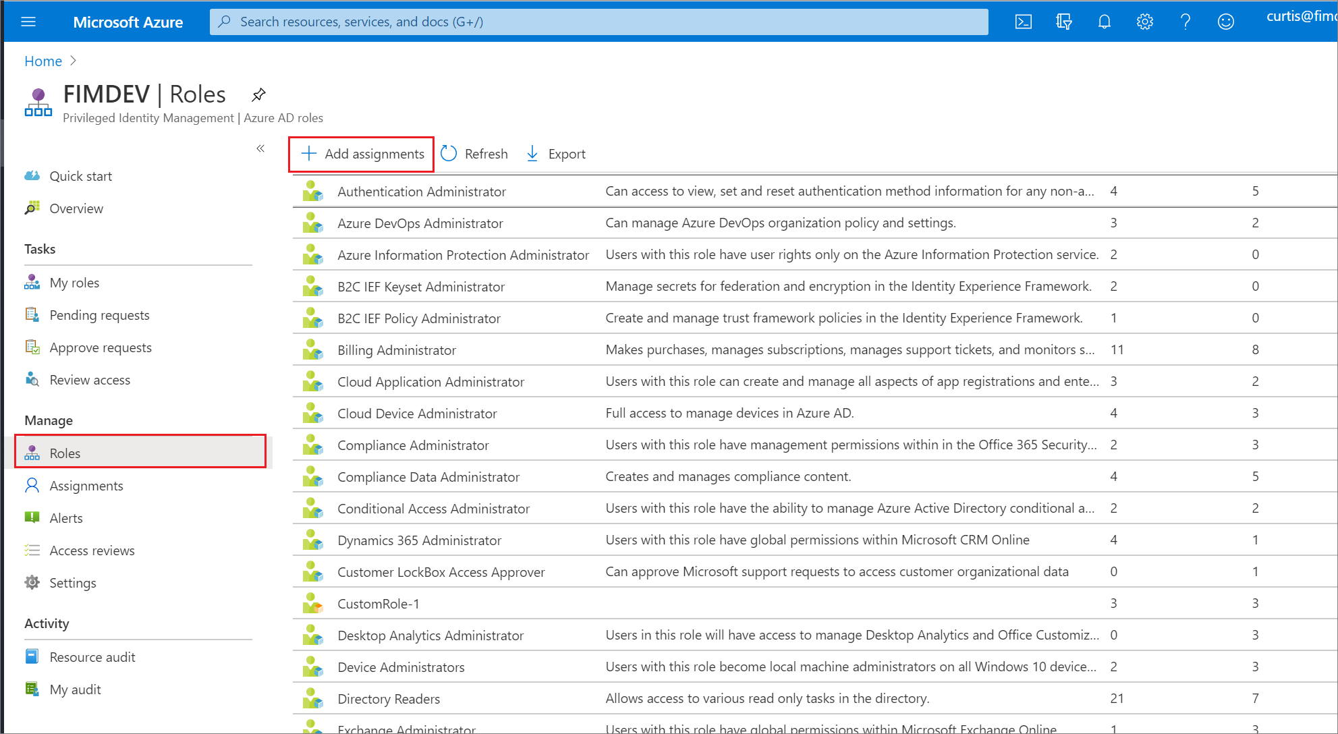Click the Export button
The width and height of the screenshot is (1338, 734).
[555, 152]
